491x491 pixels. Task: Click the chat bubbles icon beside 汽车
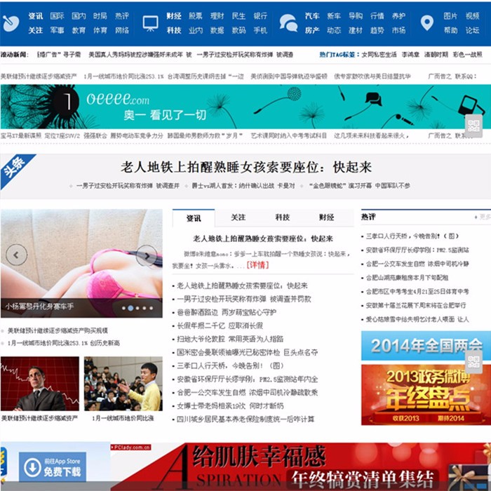click(x=288, y=23)
